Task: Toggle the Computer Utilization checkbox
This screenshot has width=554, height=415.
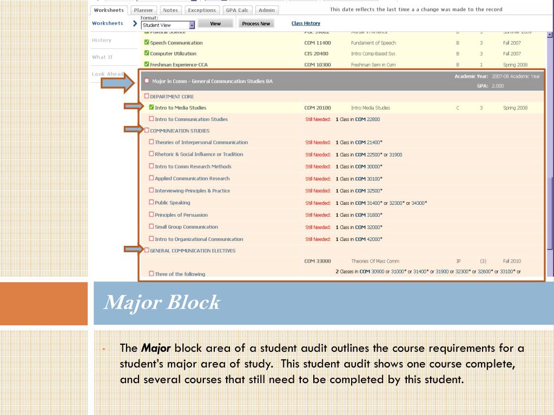Action: coord(147,53)
